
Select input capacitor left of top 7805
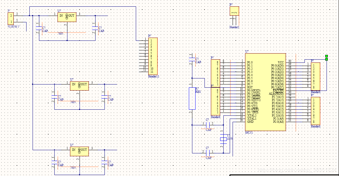(39, 28)
